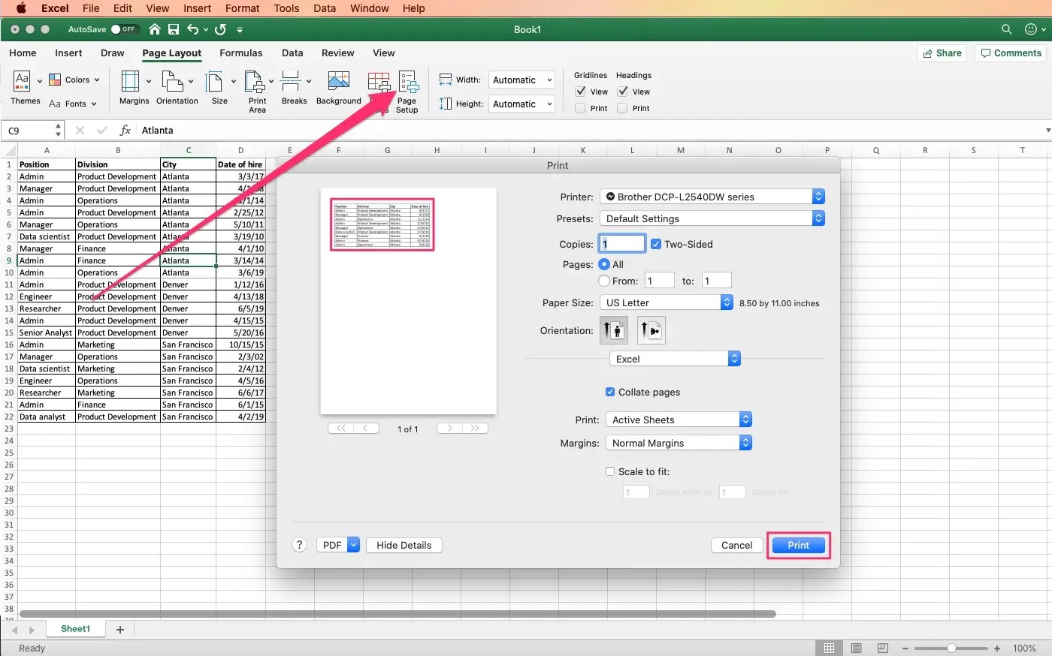
Task: Click the Cancel button
Action: coord(736,545)
